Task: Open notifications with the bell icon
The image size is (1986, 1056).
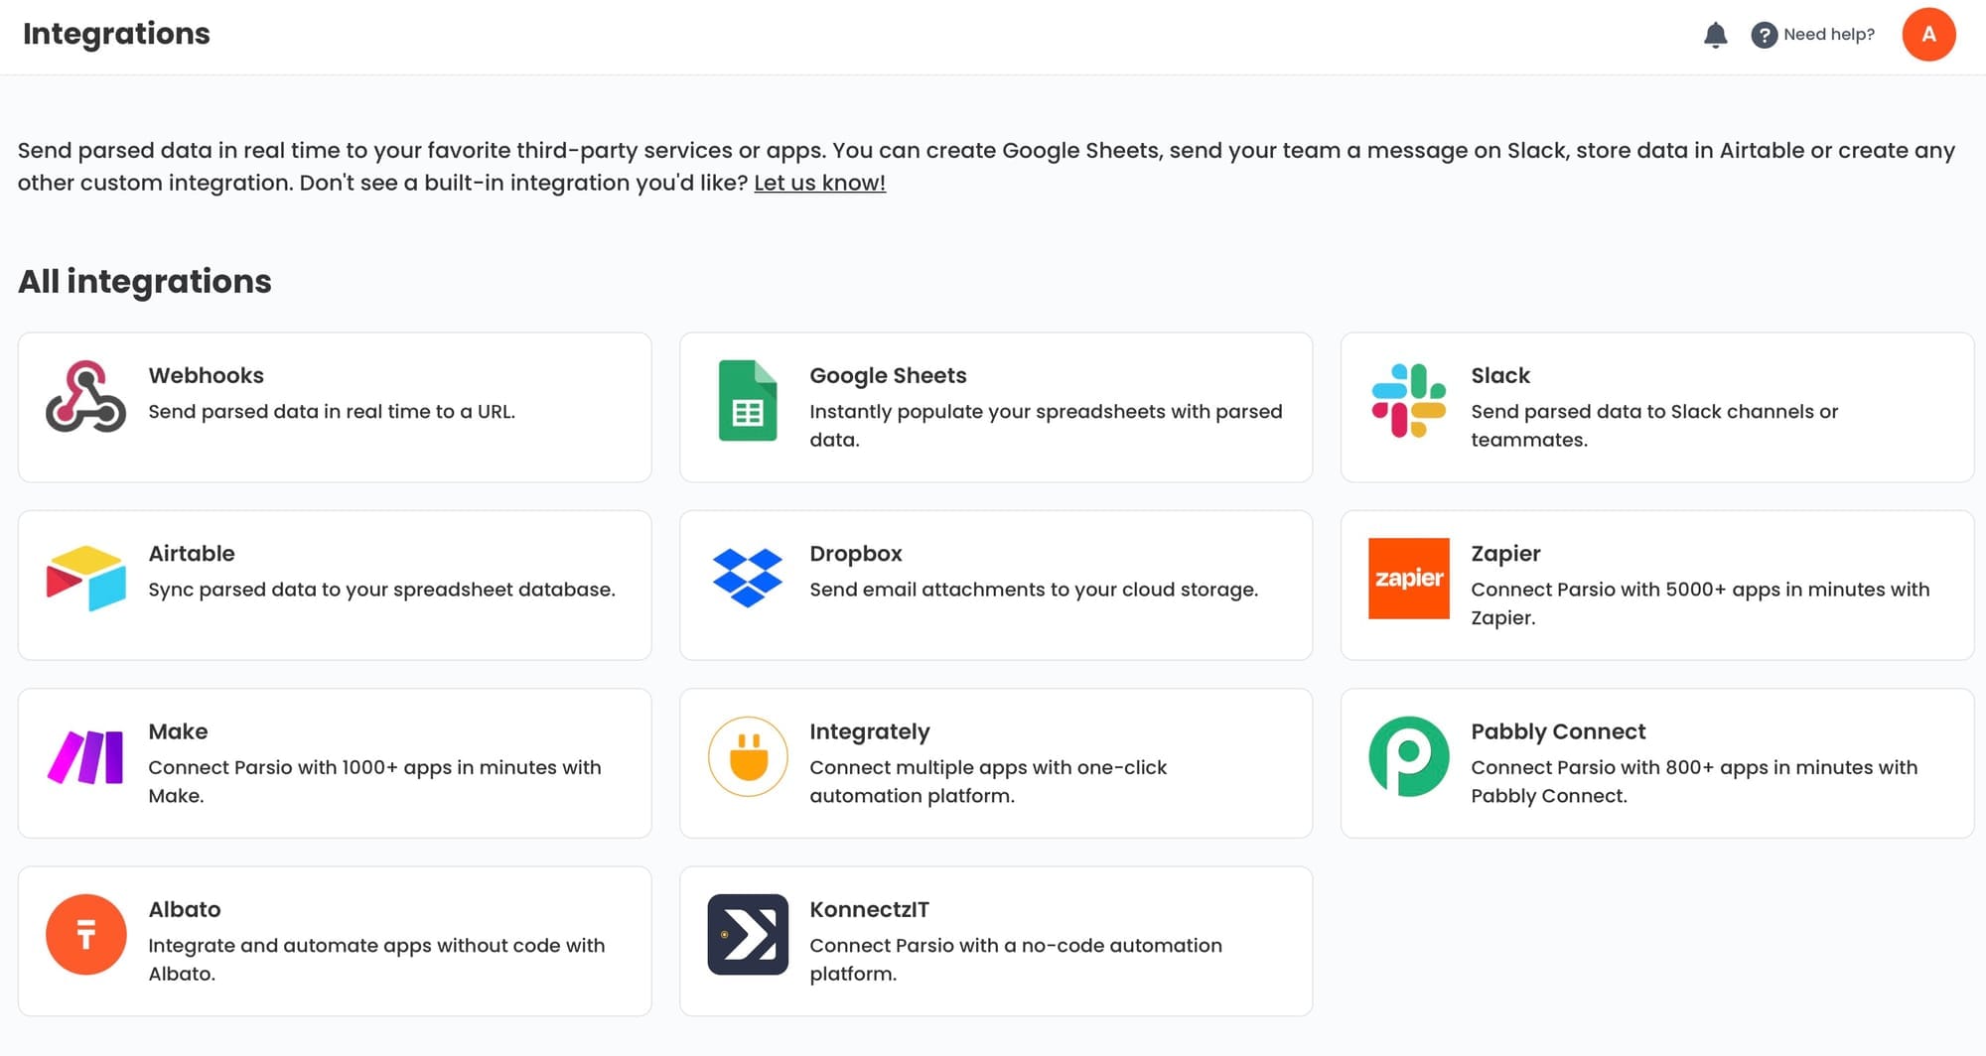Action: 1715,36
